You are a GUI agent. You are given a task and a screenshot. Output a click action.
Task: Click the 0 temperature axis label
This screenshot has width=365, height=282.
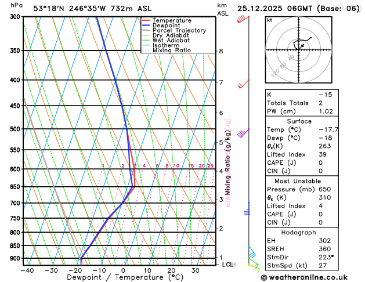coord(123,270)
